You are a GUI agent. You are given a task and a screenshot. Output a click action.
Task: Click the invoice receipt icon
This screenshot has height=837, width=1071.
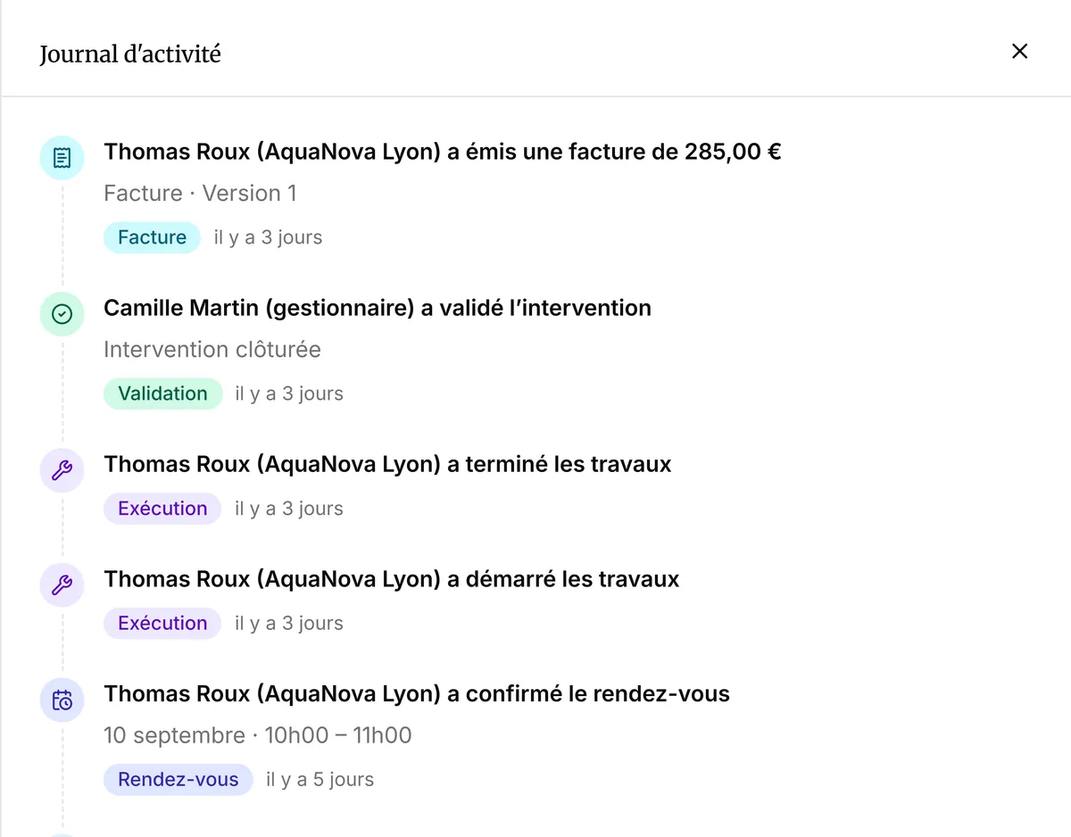click(62, 159)
